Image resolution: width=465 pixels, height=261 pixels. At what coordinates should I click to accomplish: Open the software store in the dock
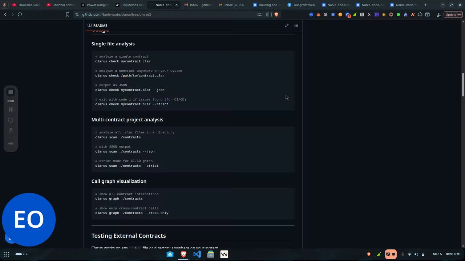[x=170, y=254]
